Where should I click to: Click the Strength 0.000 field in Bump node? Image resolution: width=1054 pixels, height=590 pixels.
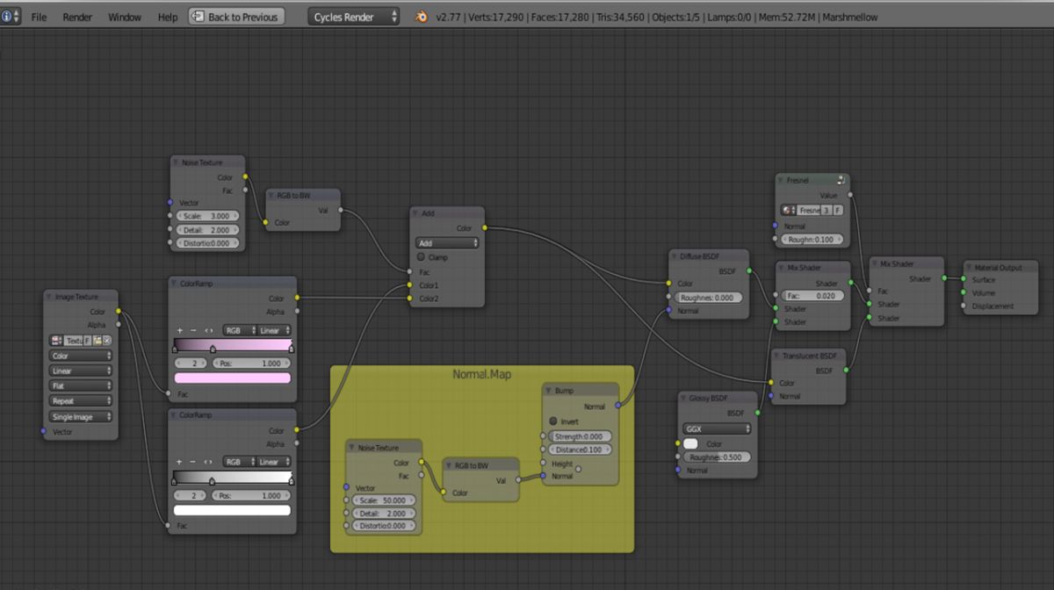tap(581, 436)
